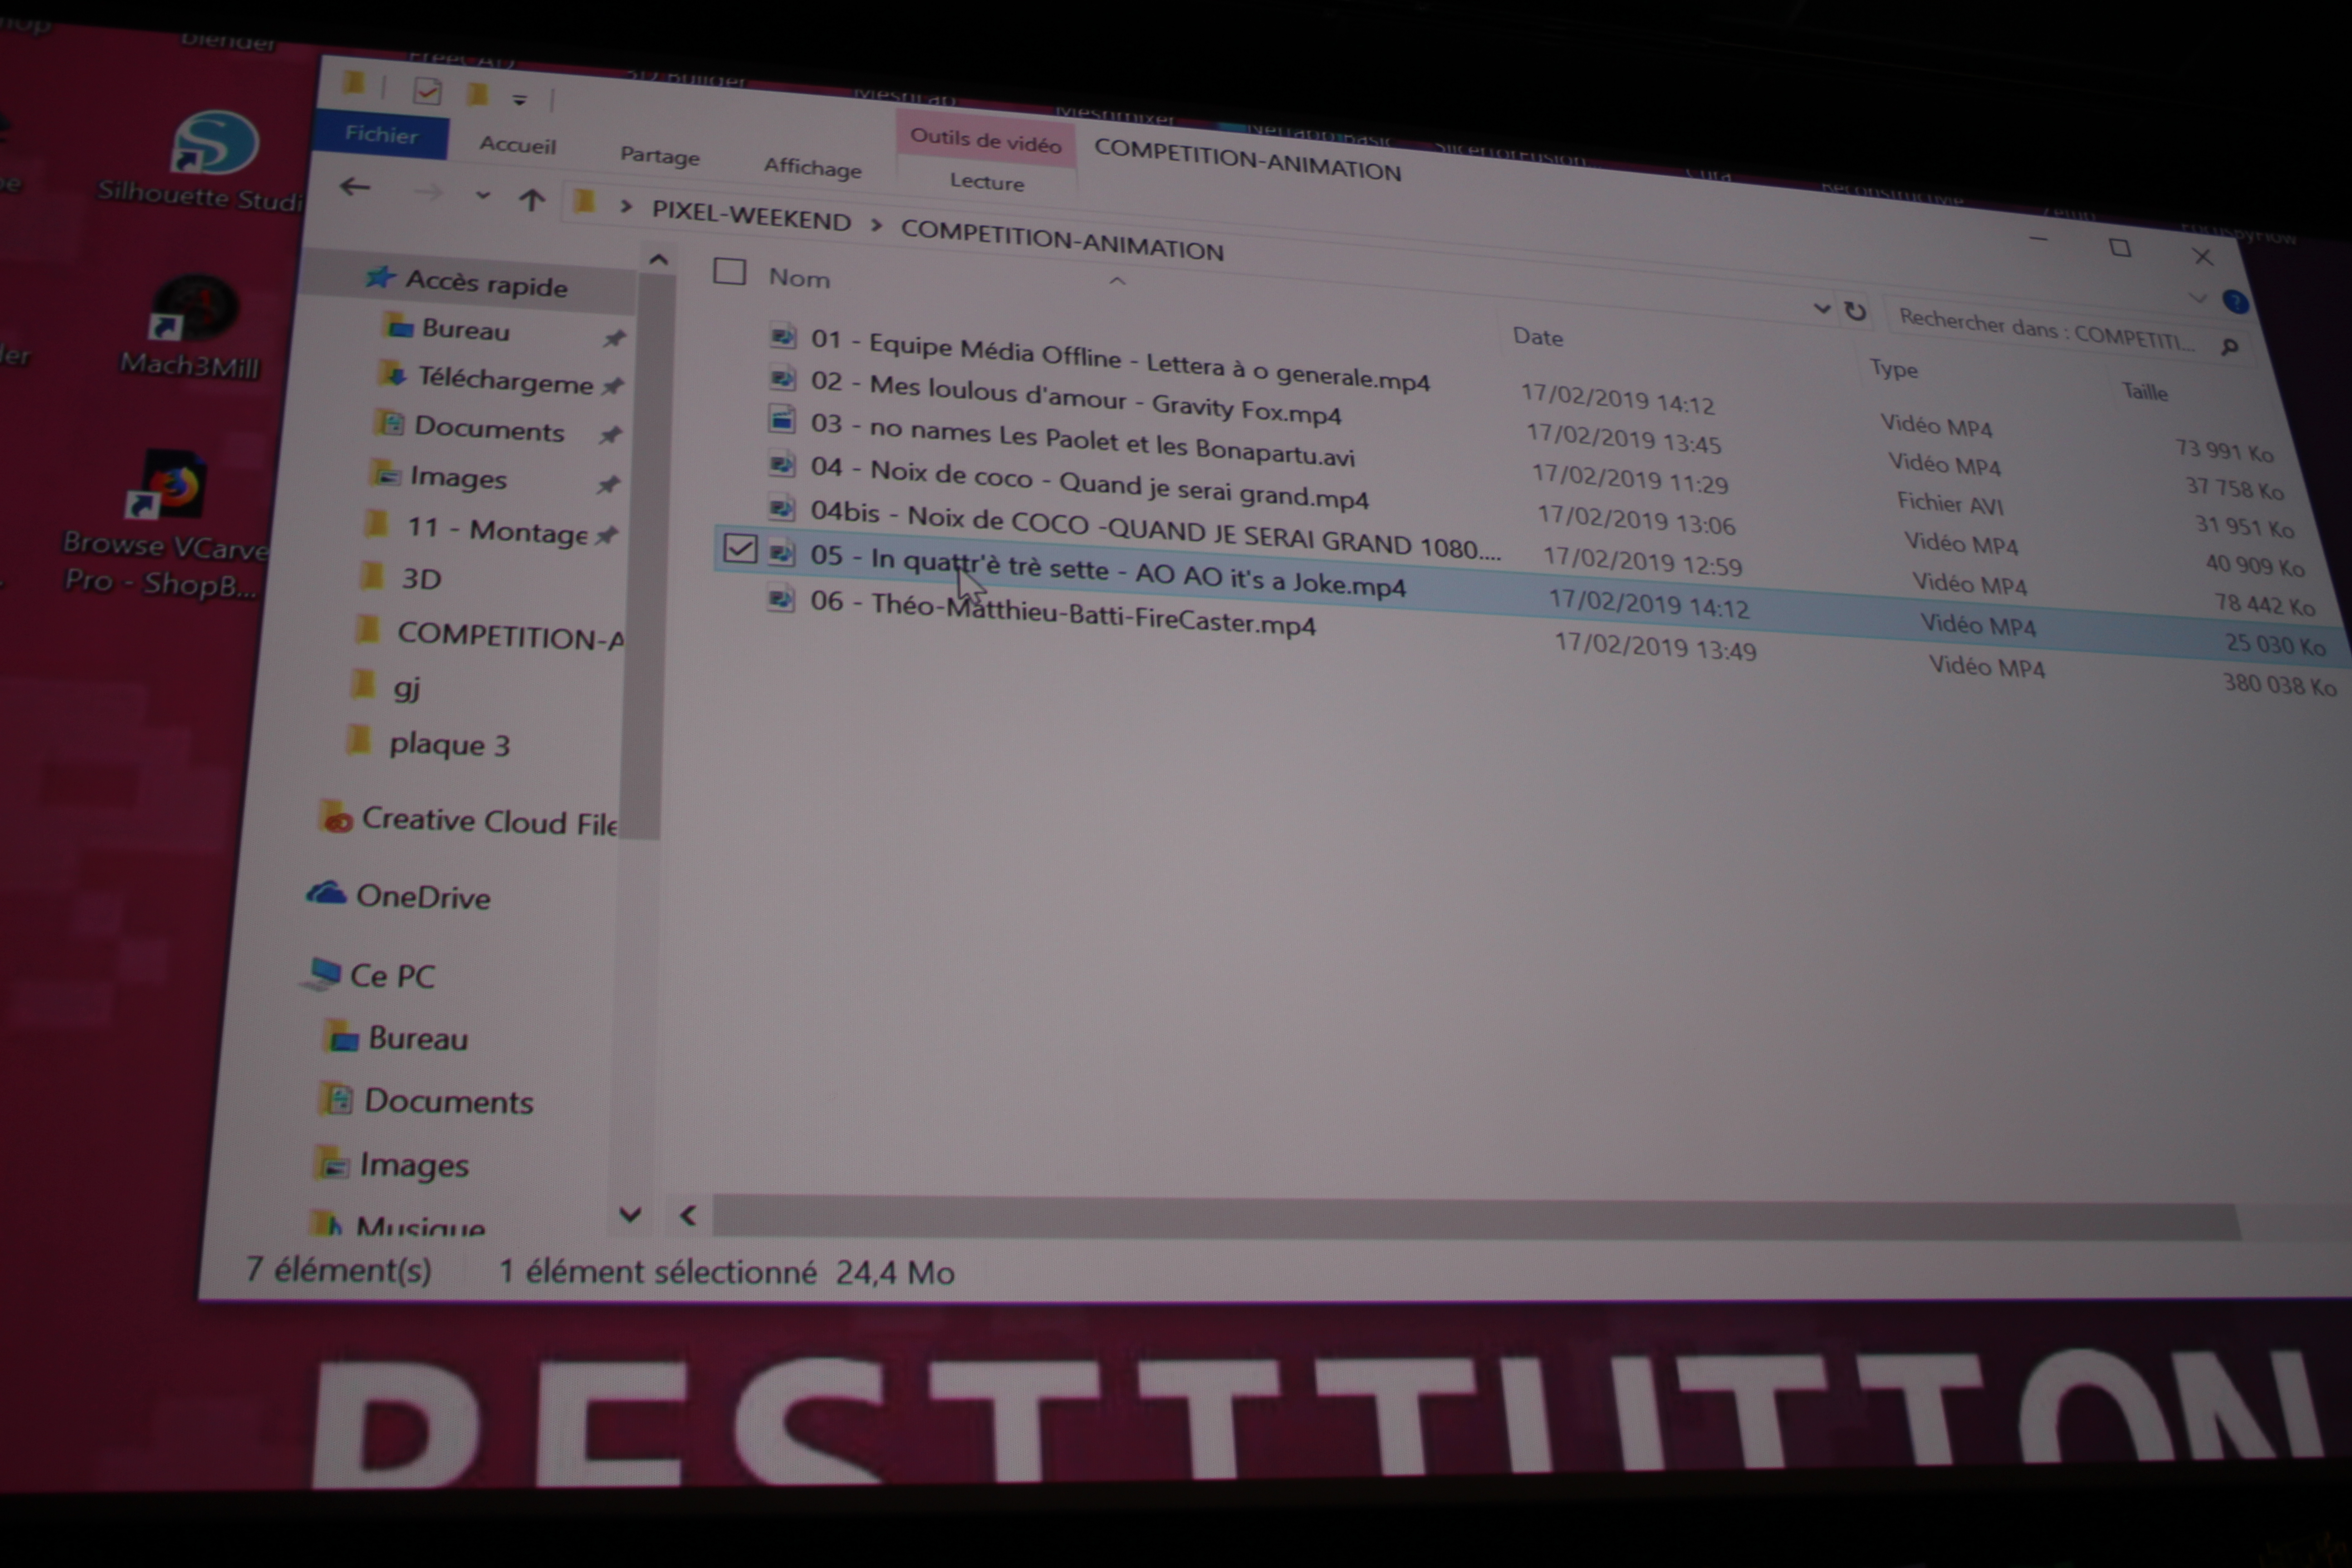Toggle the select-all checkbox beside Nom
Image resolution: width=2352 pixels, height=1568 pixels.
click(729, 271)
